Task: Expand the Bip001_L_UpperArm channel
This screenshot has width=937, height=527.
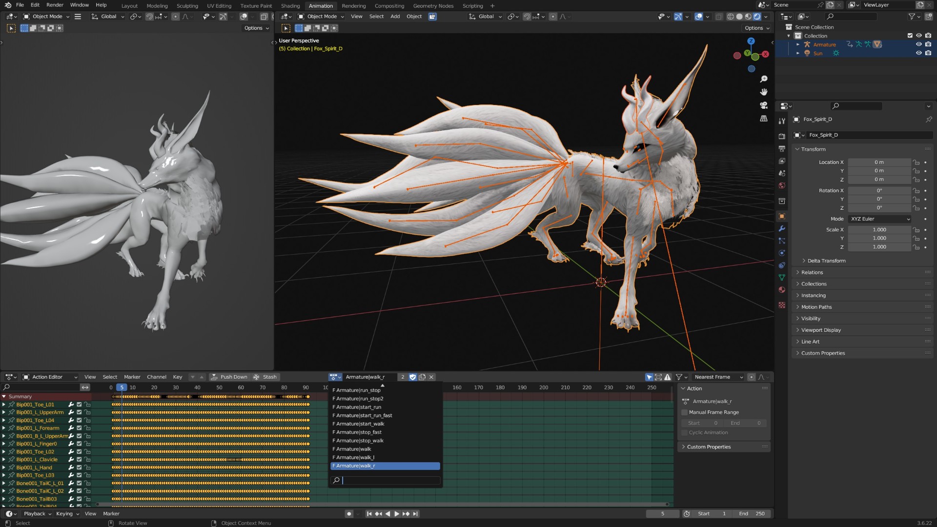Action: click(x=4, y=412)
